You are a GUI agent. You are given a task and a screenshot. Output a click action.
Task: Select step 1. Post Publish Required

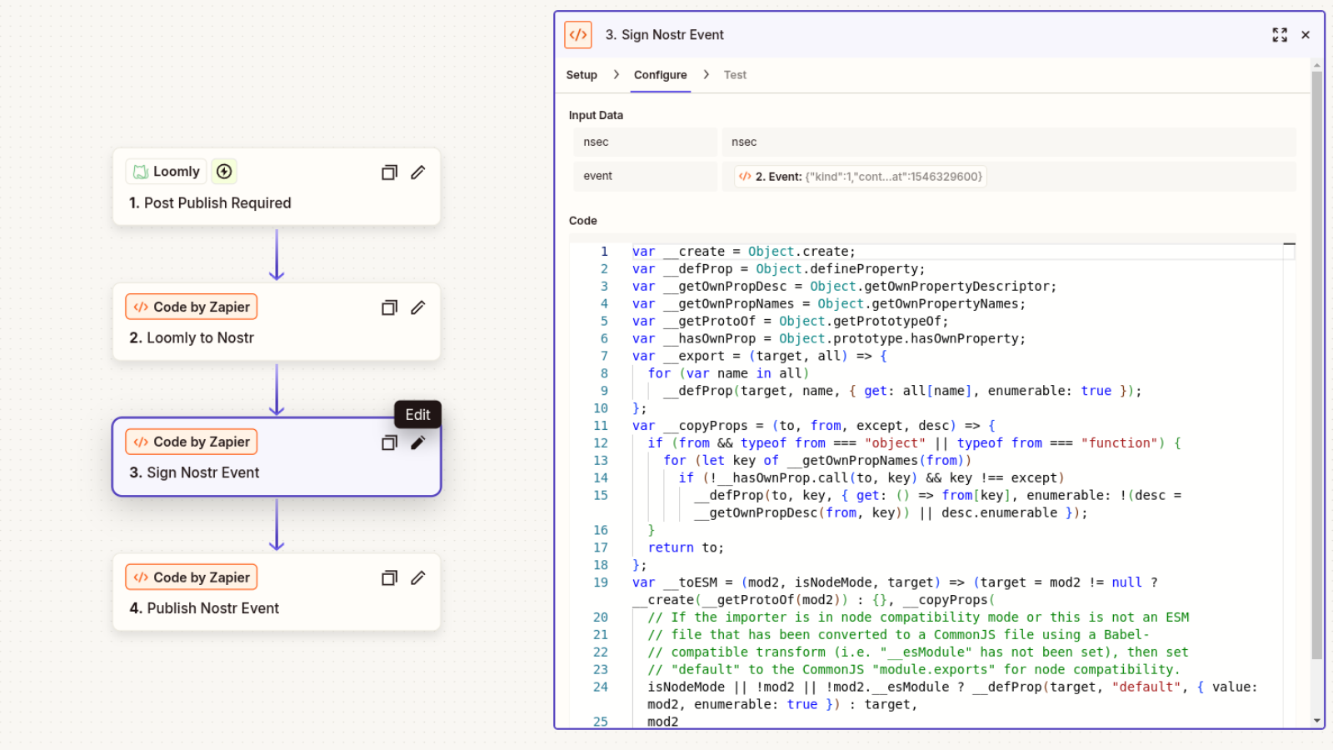coord(277,187)
